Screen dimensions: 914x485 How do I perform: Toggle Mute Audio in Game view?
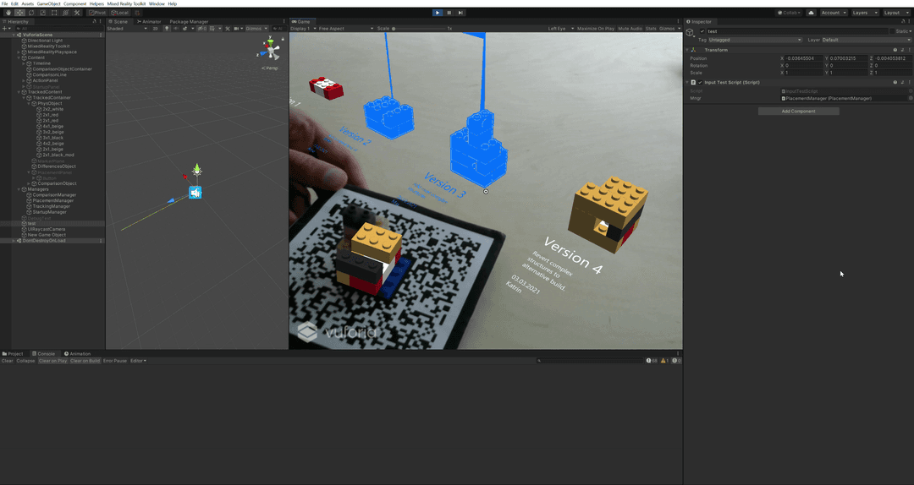[x=630, y=28]
